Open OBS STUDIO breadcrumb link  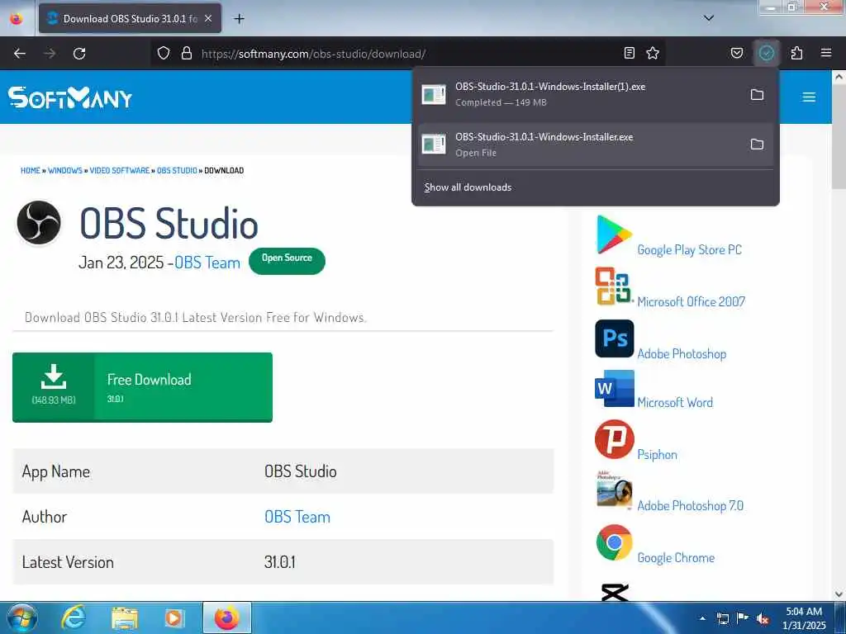click(177, 170)
